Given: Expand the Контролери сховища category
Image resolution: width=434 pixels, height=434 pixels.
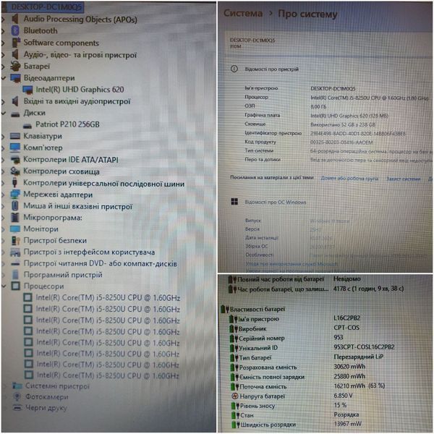Looking at the screenshot, I should (4, 171).
